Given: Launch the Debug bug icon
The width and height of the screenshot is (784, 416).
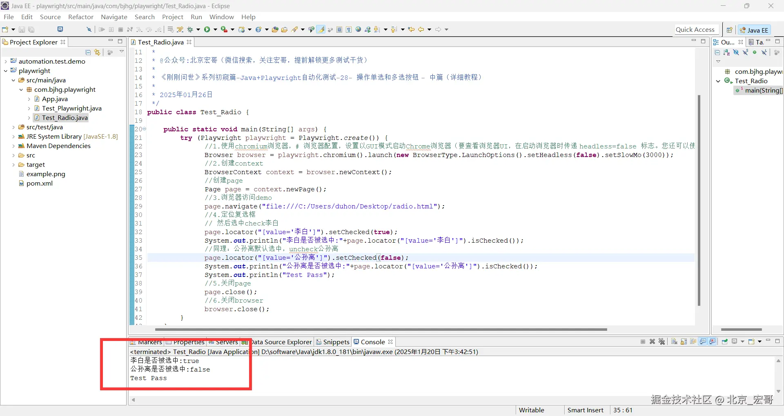Looking at the screenshot, I should pos(190,29).
